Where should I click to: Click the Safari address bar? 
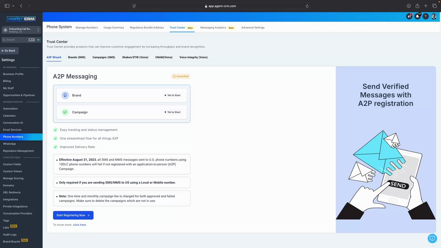[x=220, y=6]
